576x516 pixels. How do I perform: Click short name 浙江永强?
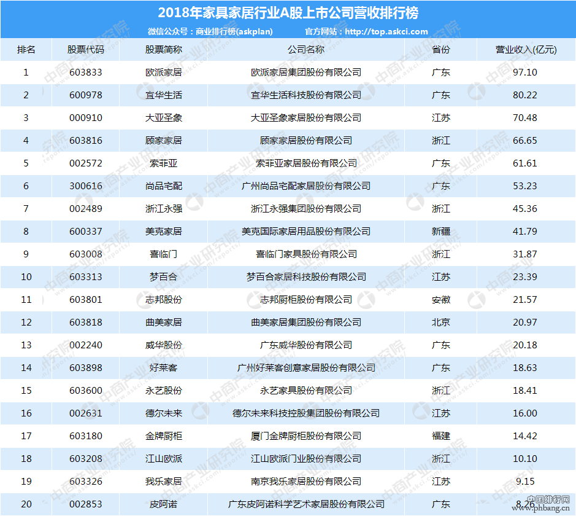click(x=163, y=209)
